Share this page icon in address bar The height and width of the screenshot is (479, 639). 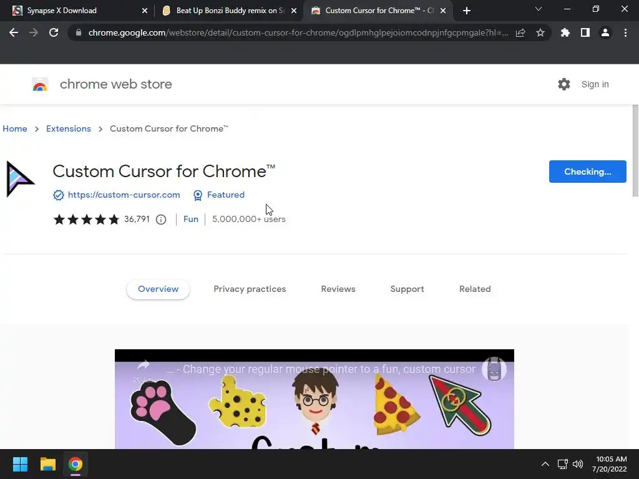click(x=520, y=33)
